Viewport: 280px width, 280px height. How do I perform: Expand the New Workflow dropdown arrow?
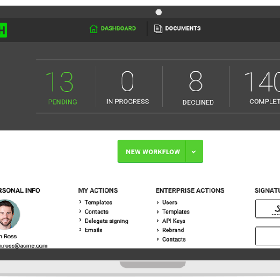pos(194,152)
